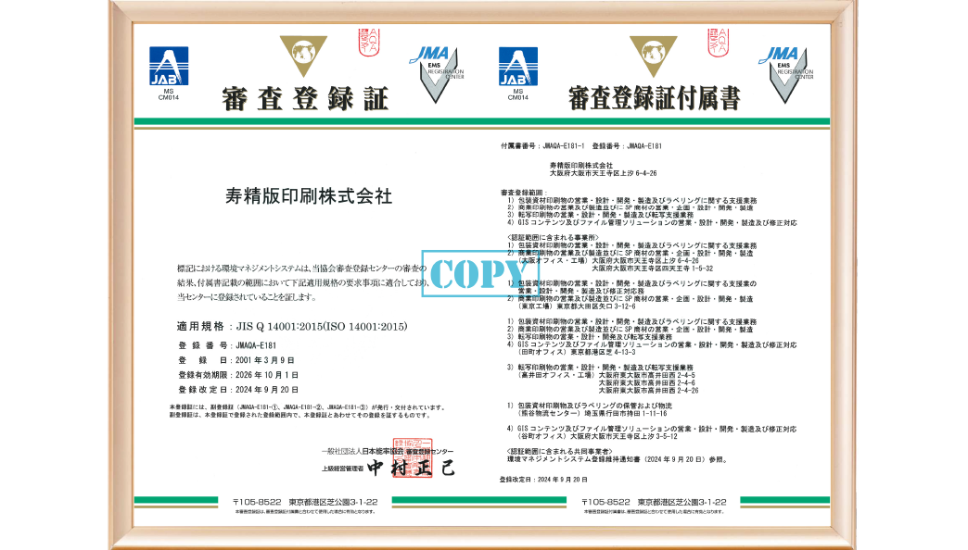Click the 登録有効期限 2026年10月1日 line
968x550 pixels.
[238, 375]
